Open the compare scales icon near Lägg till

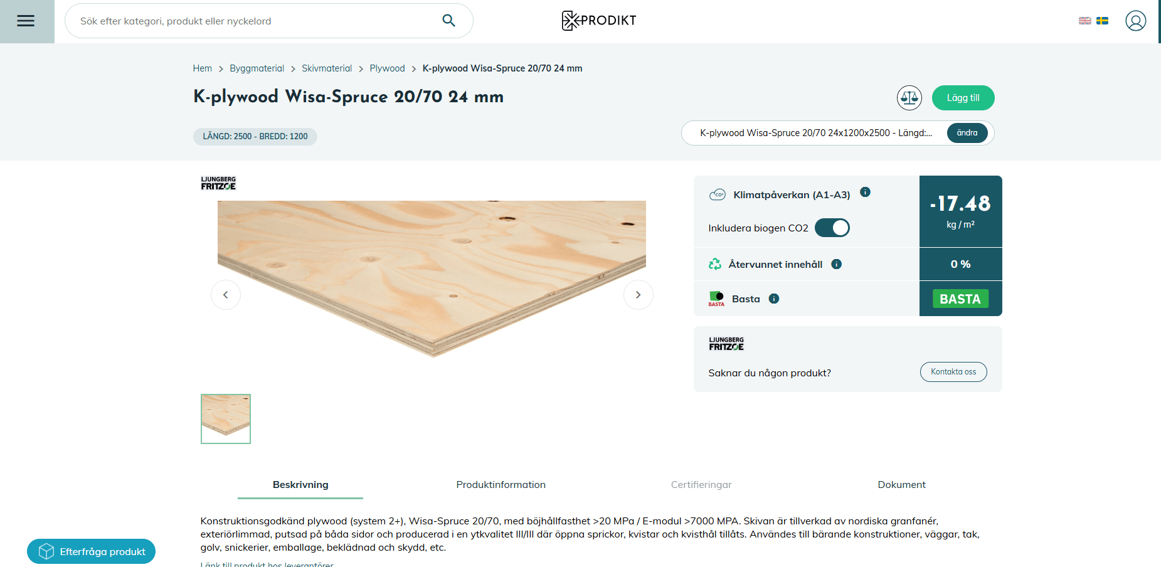[909, 98]
